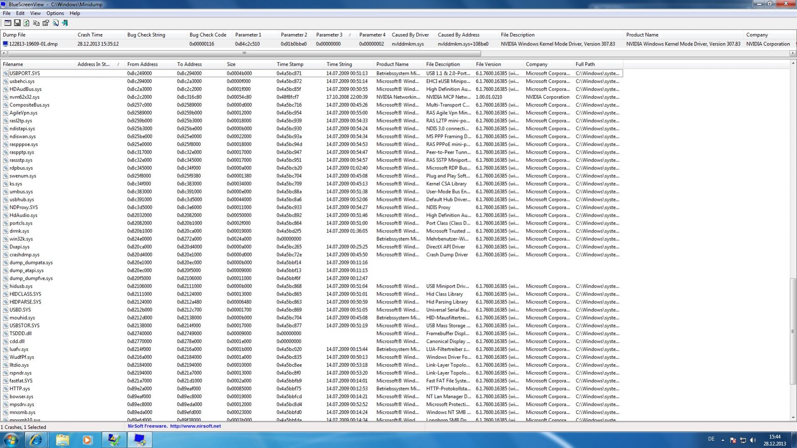The height and width of the screenshot is (448, 797).
Task: Select the crashdmp.sys driver row
Action: click(311, 255)
